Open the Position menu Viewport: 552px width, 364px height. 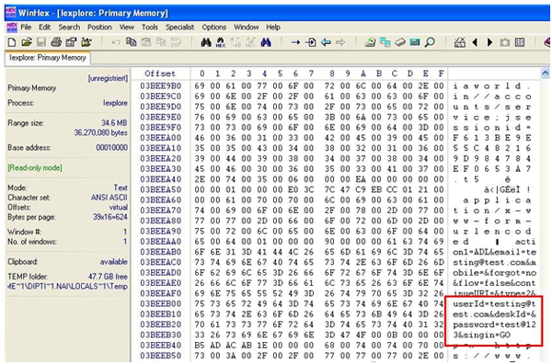(x=99, y=27)
